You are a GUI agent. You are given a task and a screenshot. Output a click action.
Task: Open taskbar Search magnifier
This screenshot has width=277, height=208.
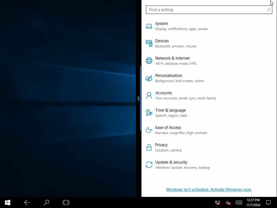click(x=47, y=203)
